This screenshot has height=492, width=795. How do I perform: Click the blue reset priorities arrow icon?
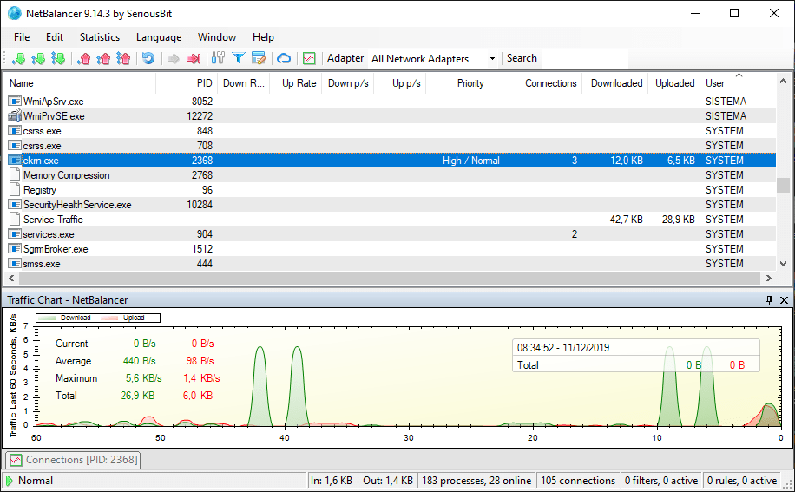tap(148, 58)
